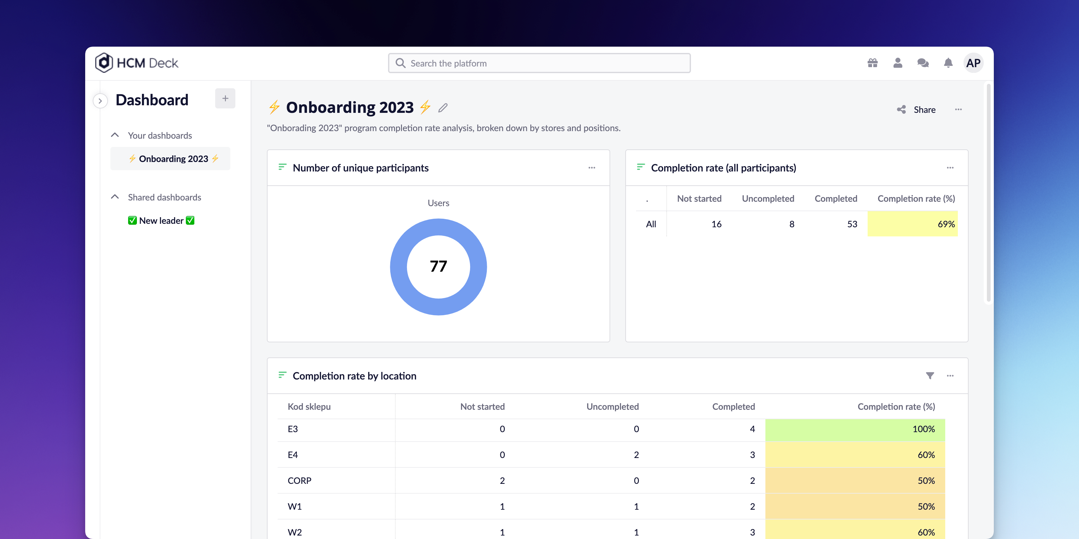Click the Kod sklepu column header
Screen dimensions: 1079x539
309,406
